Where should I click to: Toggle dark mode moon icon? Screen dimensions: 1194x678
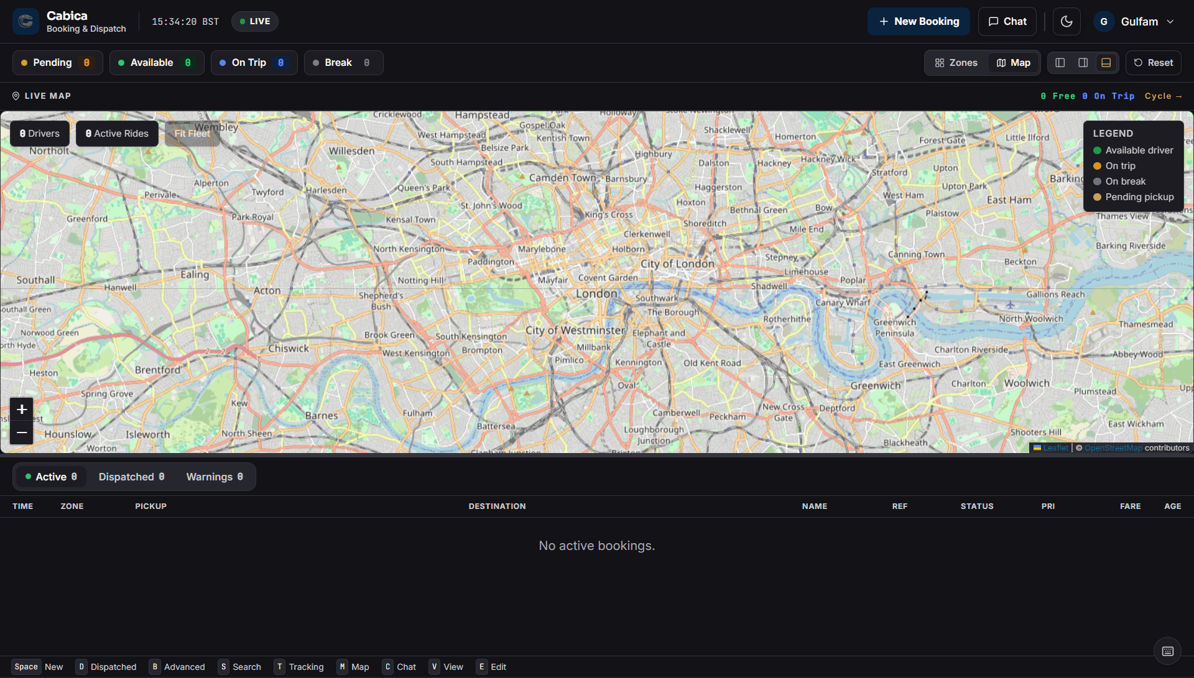click(x=1067, y=22)
